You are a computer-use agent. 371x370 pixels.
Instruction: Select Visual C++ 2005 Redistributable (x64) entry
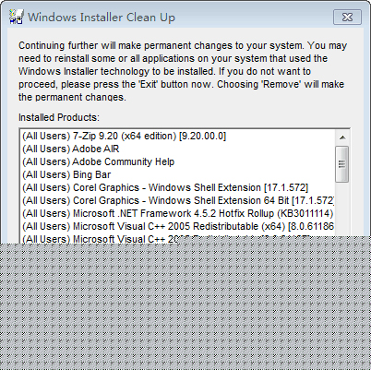click(178, 226)
